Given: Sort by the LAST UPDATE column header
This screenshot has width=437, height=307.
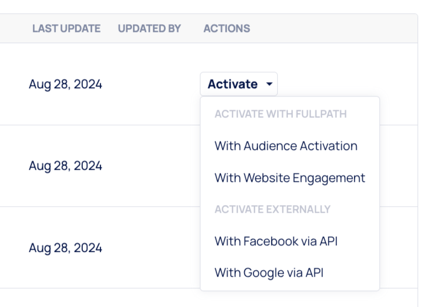Looking at the screenshot, I should pos(66,29).
